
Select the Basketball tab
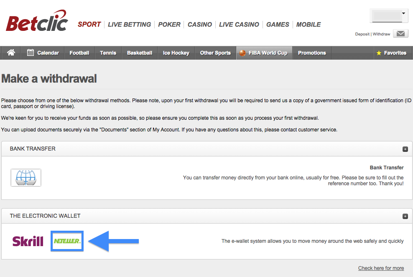click(x=140, y=53)
